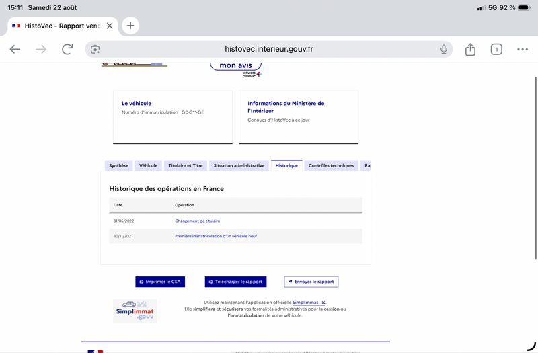
Task: Open the Titulaire et Titre tab
Action: (x=186, y=165)
